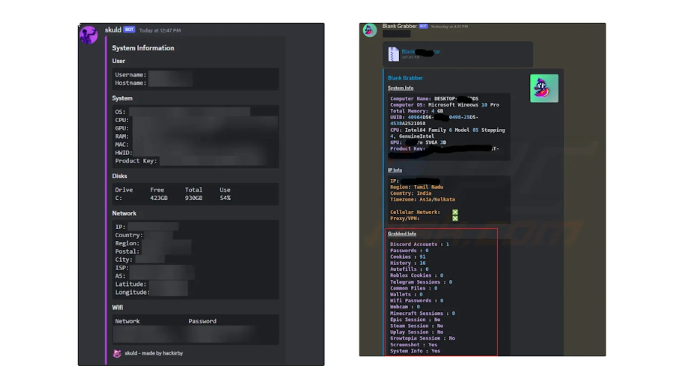Click the 'Timezone: Asia/Kolkata' line
Screen dimensions: 689x387
(423, 199)
